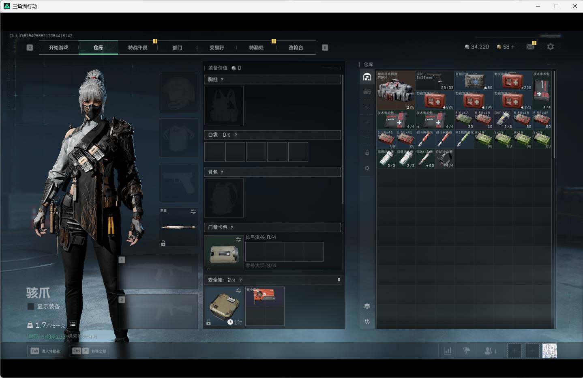The image size is (583, 378).
Task: Click the first empty squad slot plus
Action: click(514, 351)
